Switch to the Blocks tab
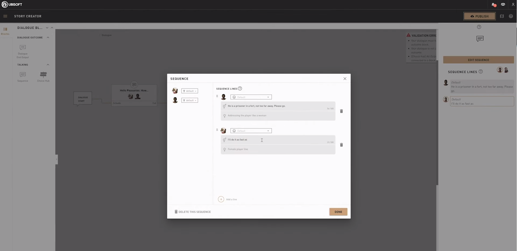 [5, 31]
